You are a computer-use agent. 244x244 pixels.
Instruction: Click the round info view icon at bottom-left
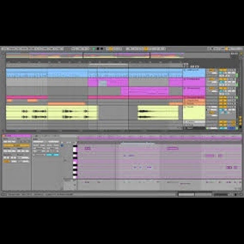pos(3,194)
